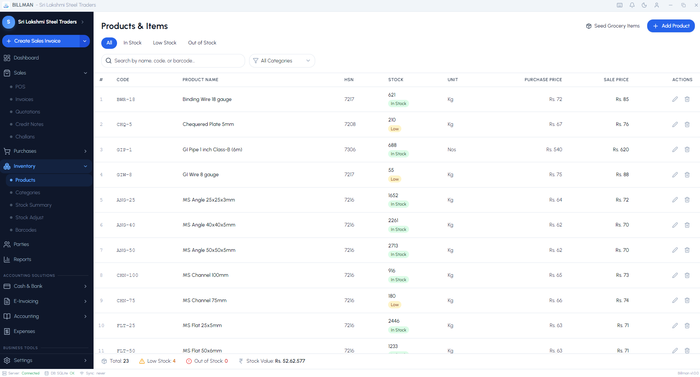The height and width of the screenshot is (377, 700).
Task: Edit the GI Wire 8 gauge item
Action: click(x=675, y=175)
